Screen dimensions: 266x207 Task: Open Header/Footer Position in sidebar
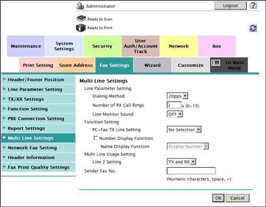[38, 80]
